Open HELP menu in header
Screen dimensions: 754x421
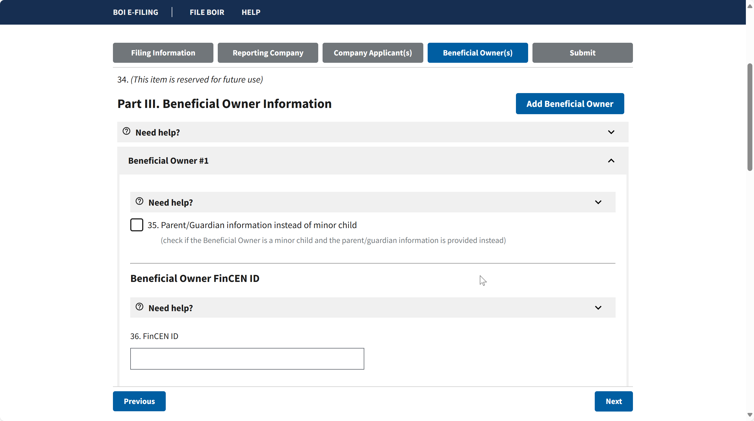(251, 12)
